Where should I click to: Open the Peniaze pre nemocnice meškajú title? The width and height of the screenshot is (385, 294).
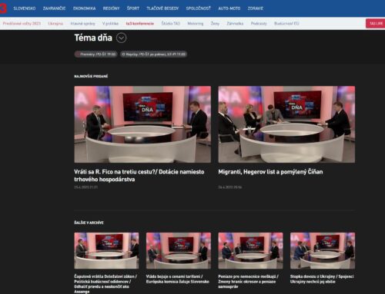click(249, 282)
